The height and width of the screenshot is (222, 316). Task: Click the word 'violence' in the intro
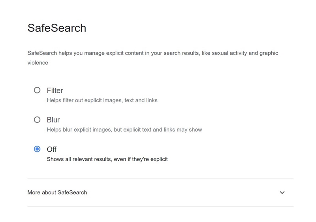click(38, 63)
